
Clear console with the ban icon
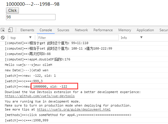coord(3,38)
